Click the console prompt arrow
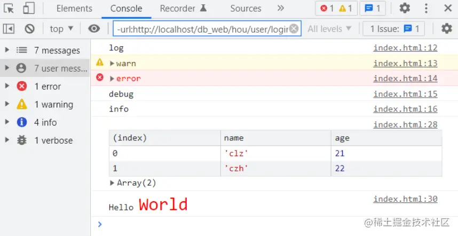The height and width of the screenshot is (236, 458). [x=100, y=224]
